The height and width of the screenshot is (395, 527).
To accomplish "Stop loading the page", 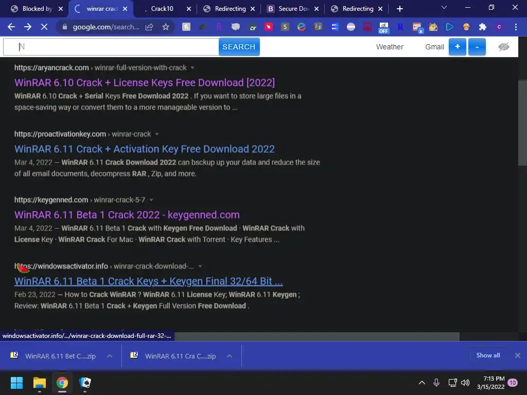I will (x=44, y=27).
